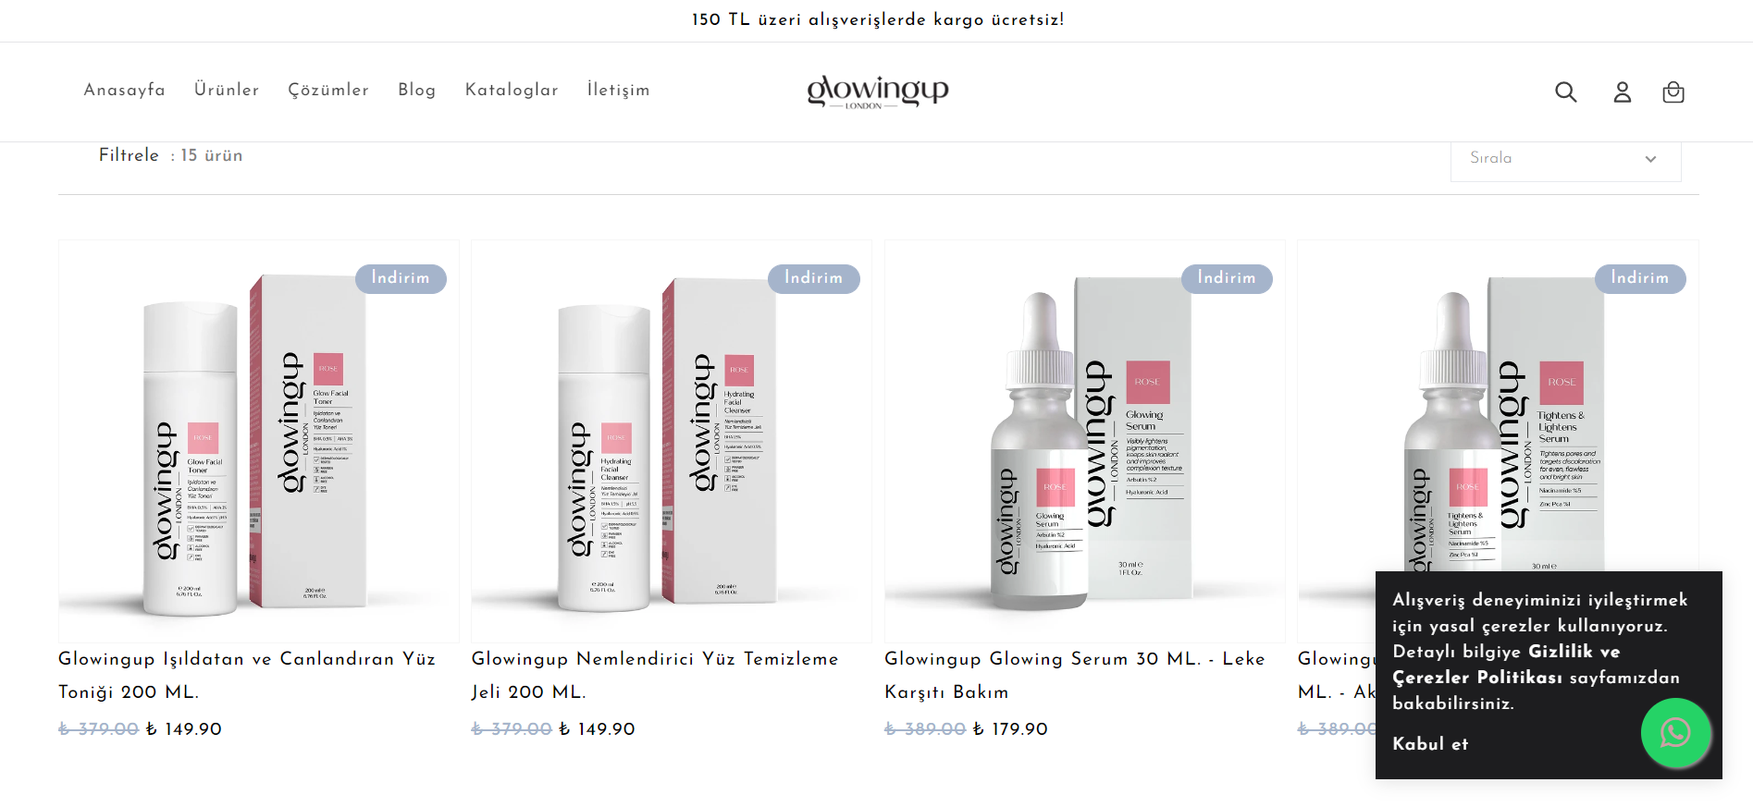Expand the Sırala sort dropdown
1753x807 pixels.
point(1565,158)
